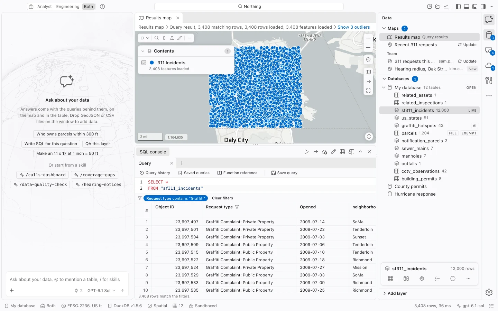
Task: Open the comments icon with badge 4
Action: pyautogui.click(x=489, y=50)
